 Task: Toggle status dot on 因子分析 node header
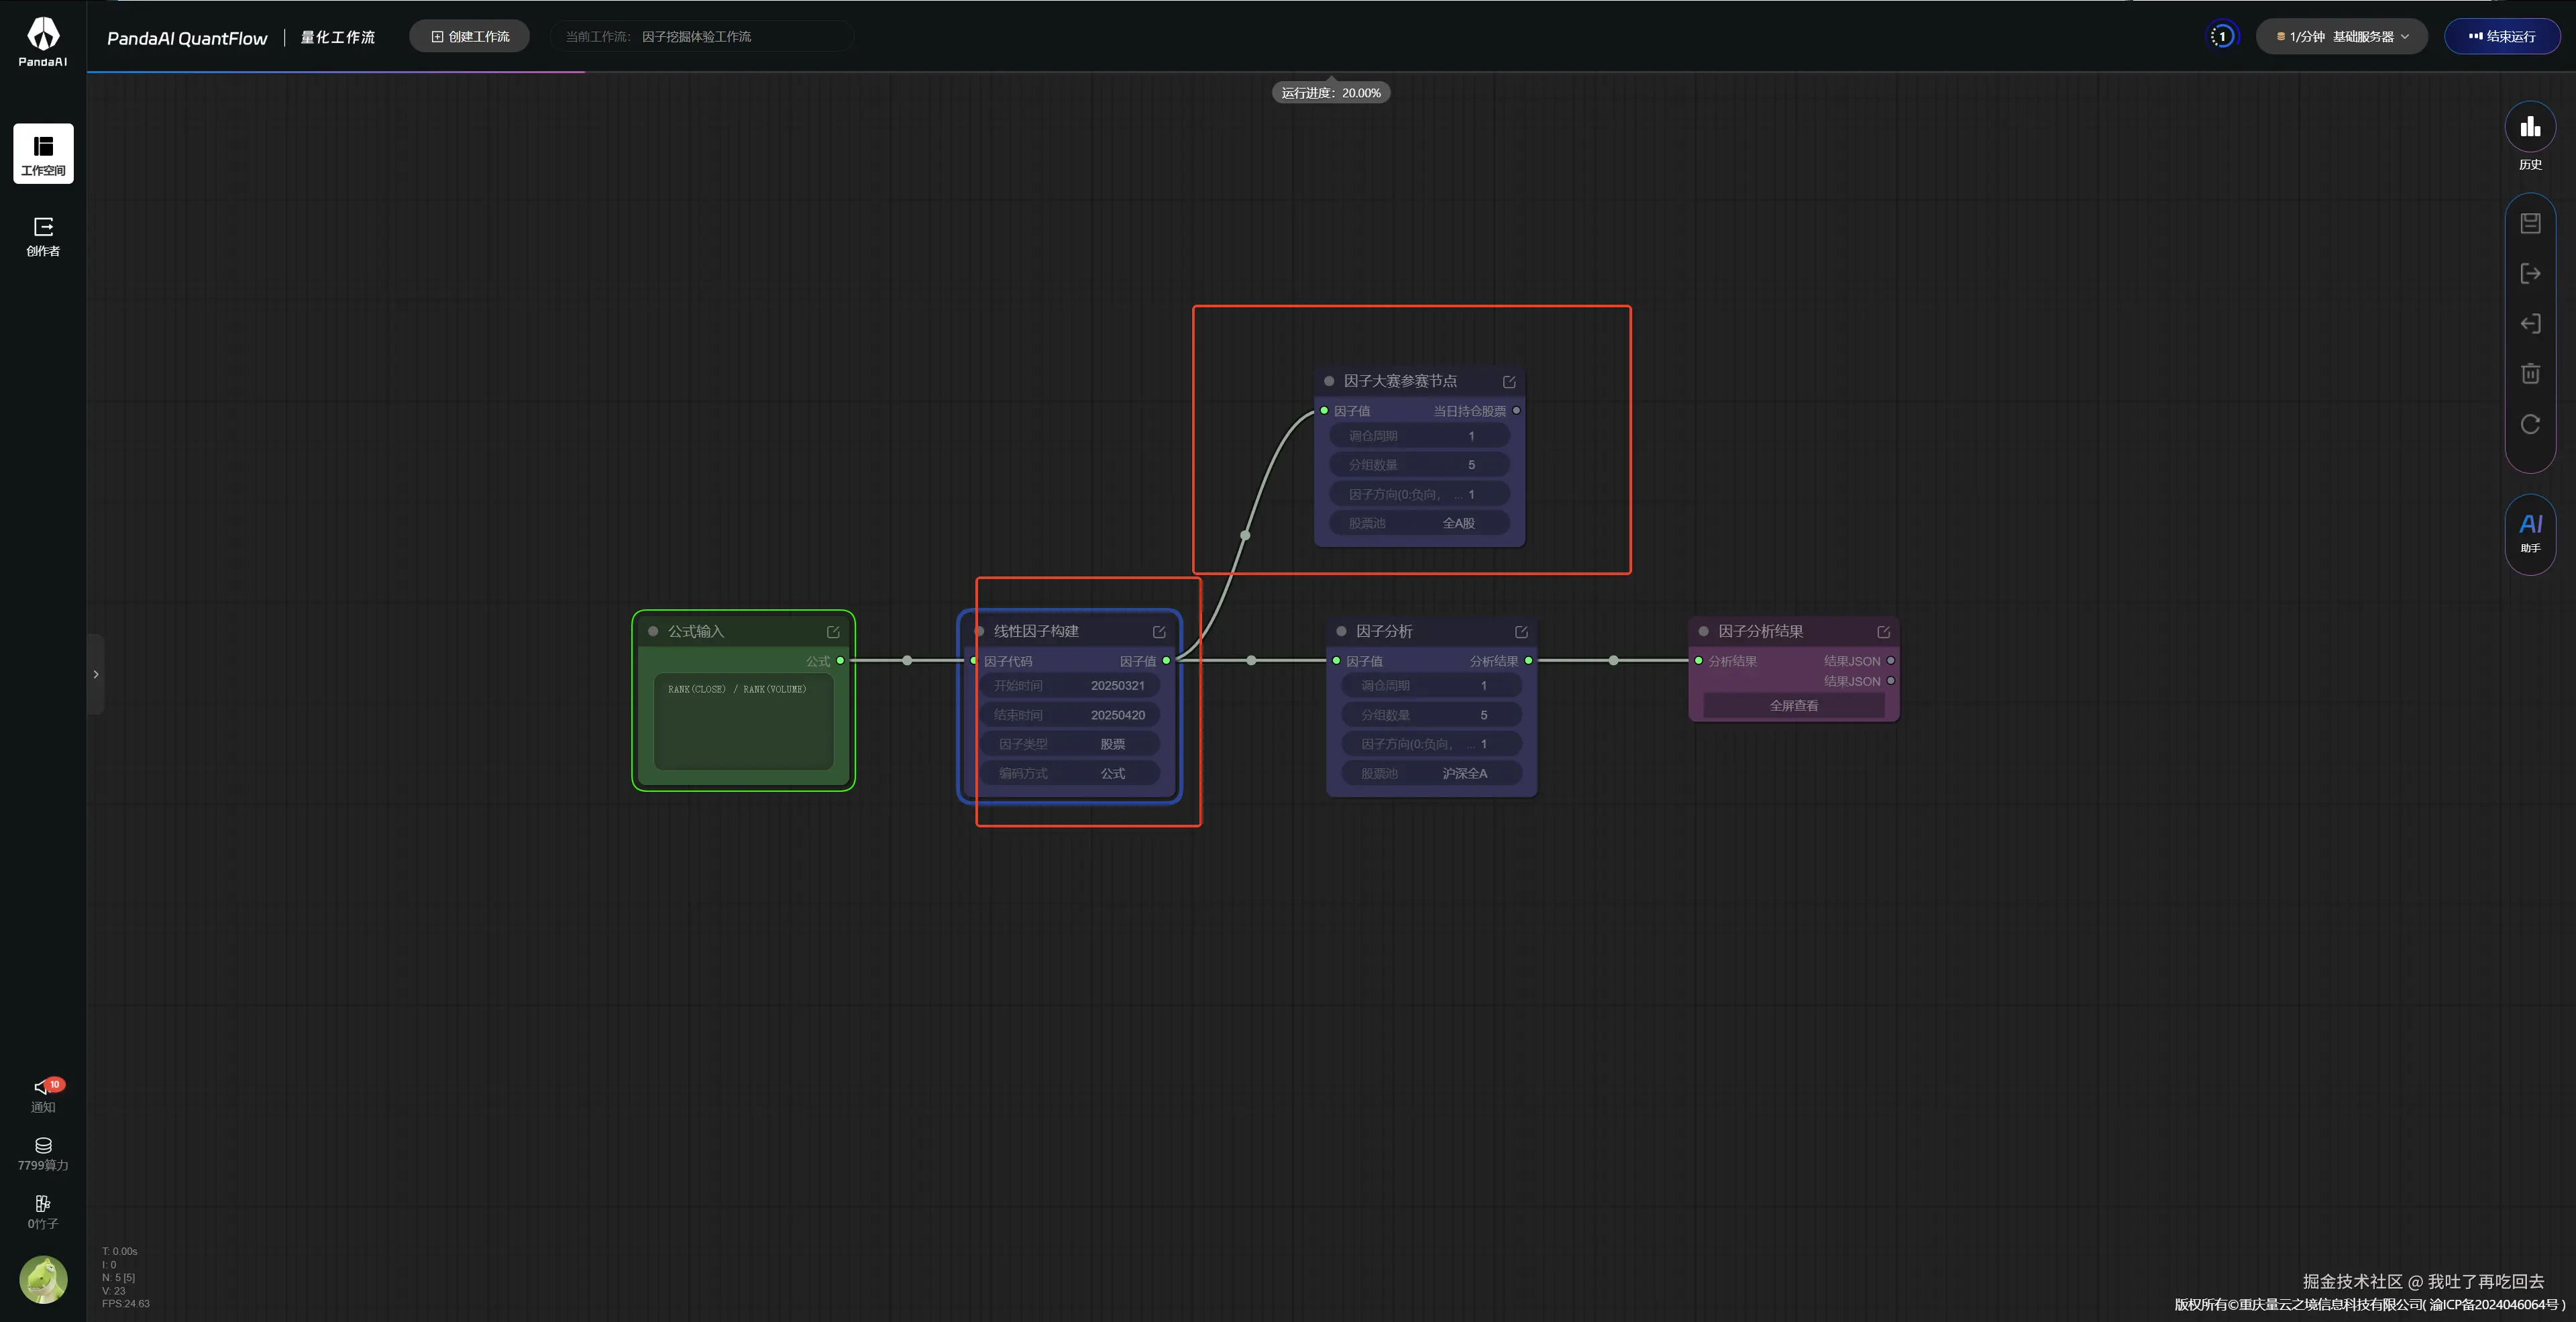(1341, 631)
